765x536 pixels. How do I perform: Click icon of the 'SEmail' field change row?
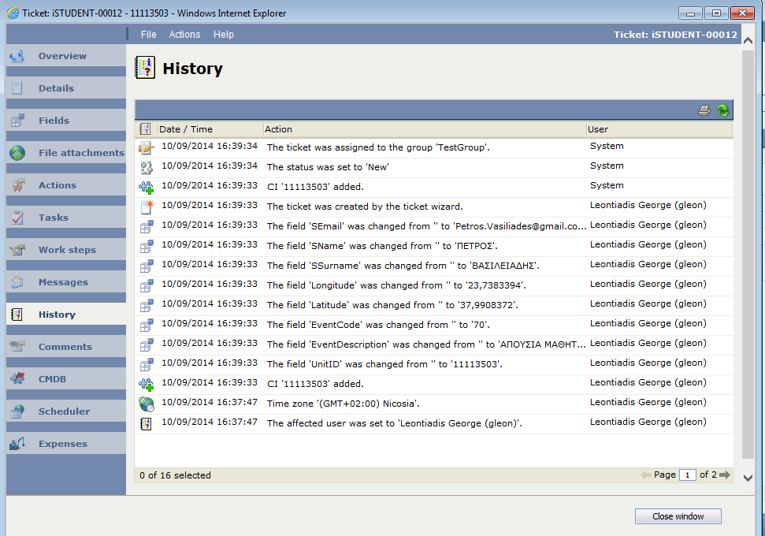pyautogui.click(x=146, y=226)
